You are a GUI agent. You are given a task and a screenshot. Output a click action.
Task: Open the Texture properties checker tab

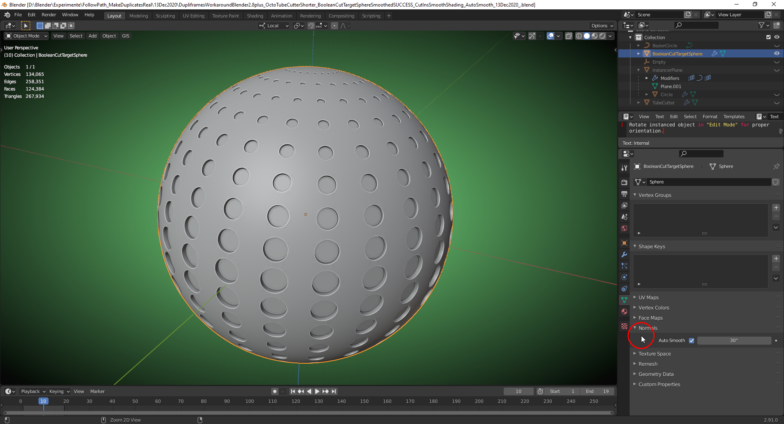[x=624, y=326]
